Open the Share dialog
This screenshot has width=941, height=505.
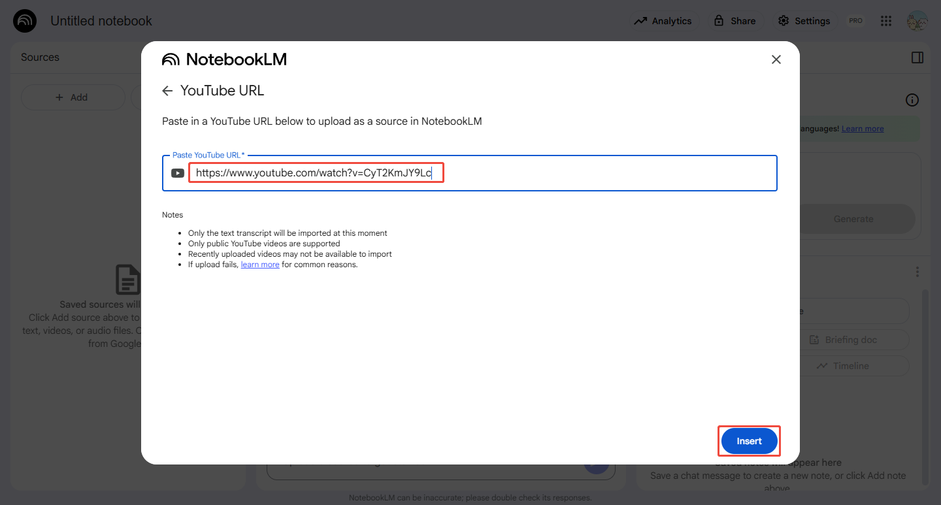click(735, 21)
